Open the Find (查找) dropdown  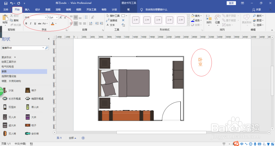[x=258, y=16]
